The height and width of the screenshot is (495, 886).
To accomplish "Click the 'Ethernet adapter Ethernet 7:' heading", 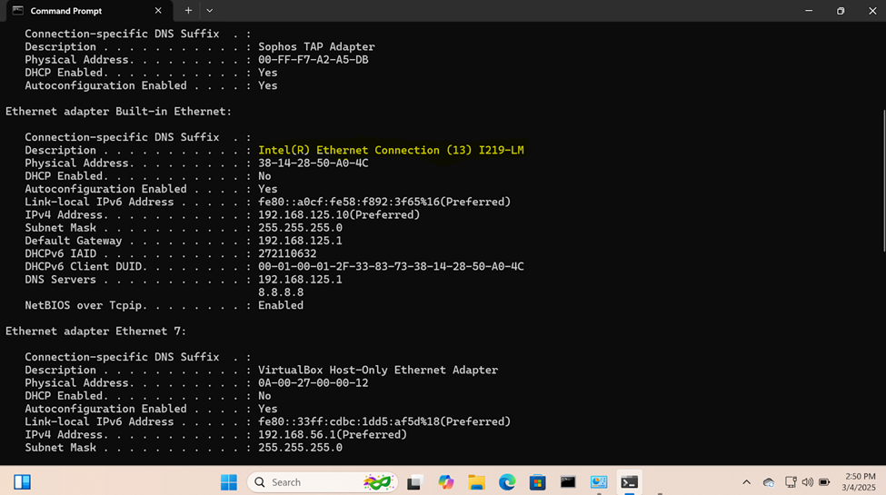I will click(x=95, y=332).
